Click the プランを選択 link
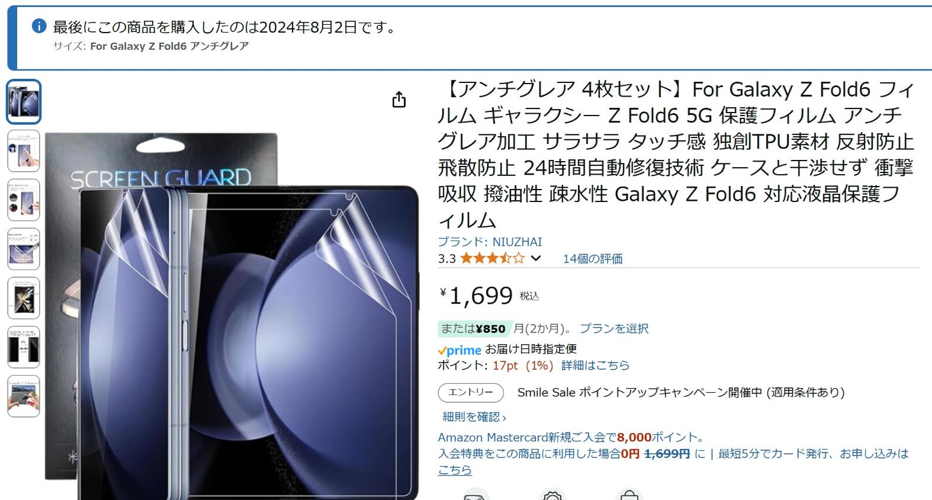Image resolution: width=932 pixels, height=500 pixels. click(614, 328)
